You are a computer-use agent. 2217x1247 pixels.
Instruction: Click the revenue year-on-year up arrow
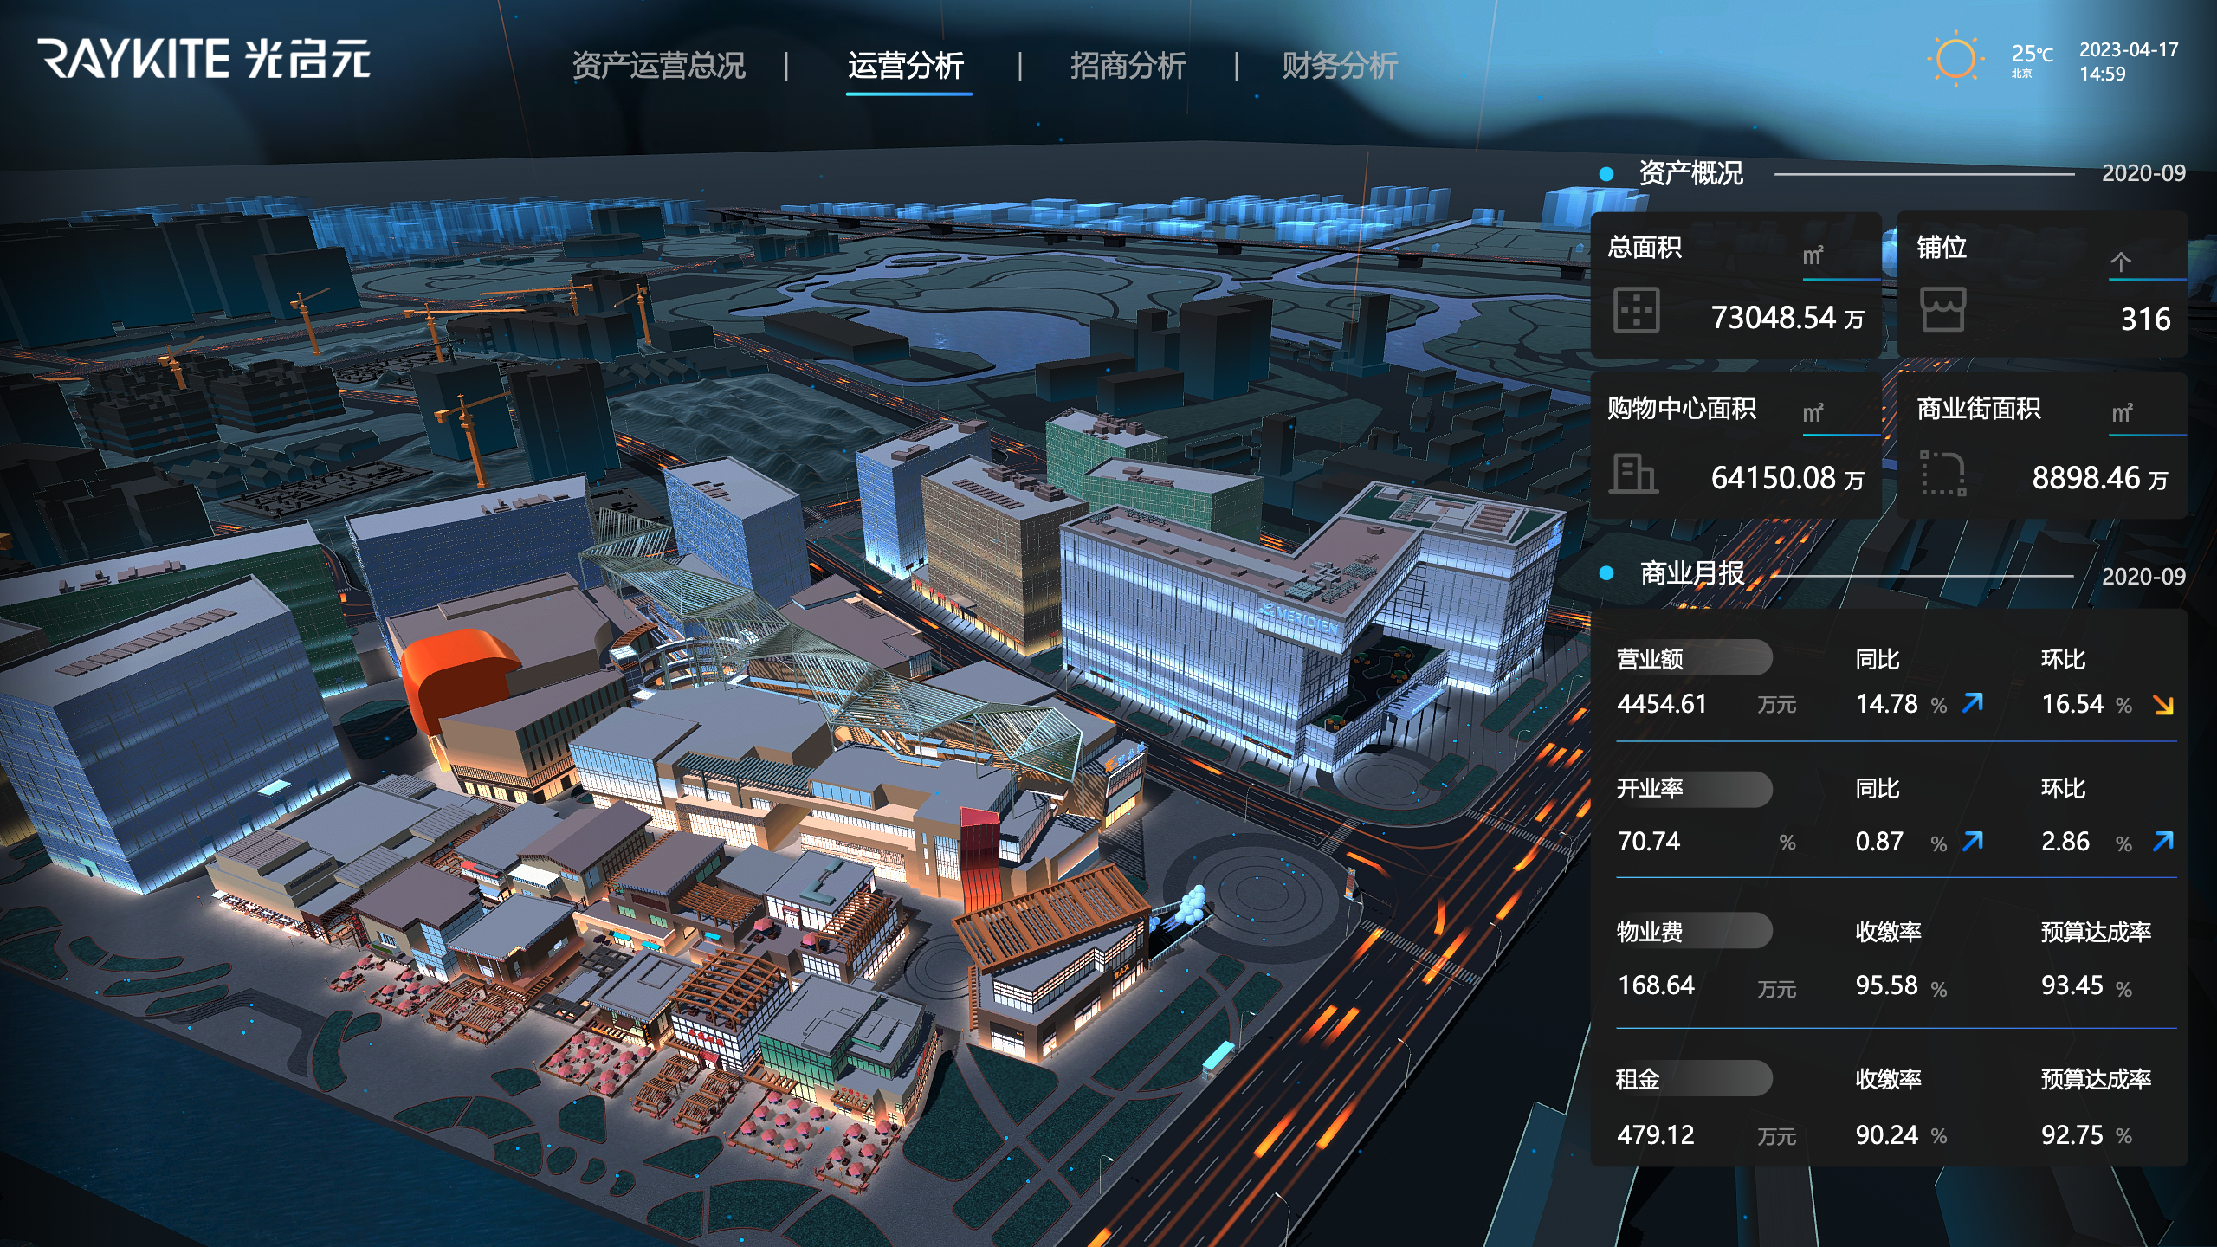1973,702
